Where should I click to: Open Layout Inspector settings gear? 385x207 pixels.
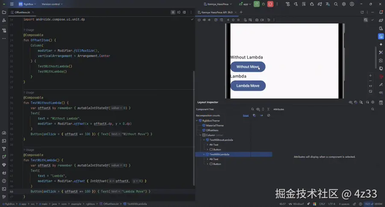point(373,102)
